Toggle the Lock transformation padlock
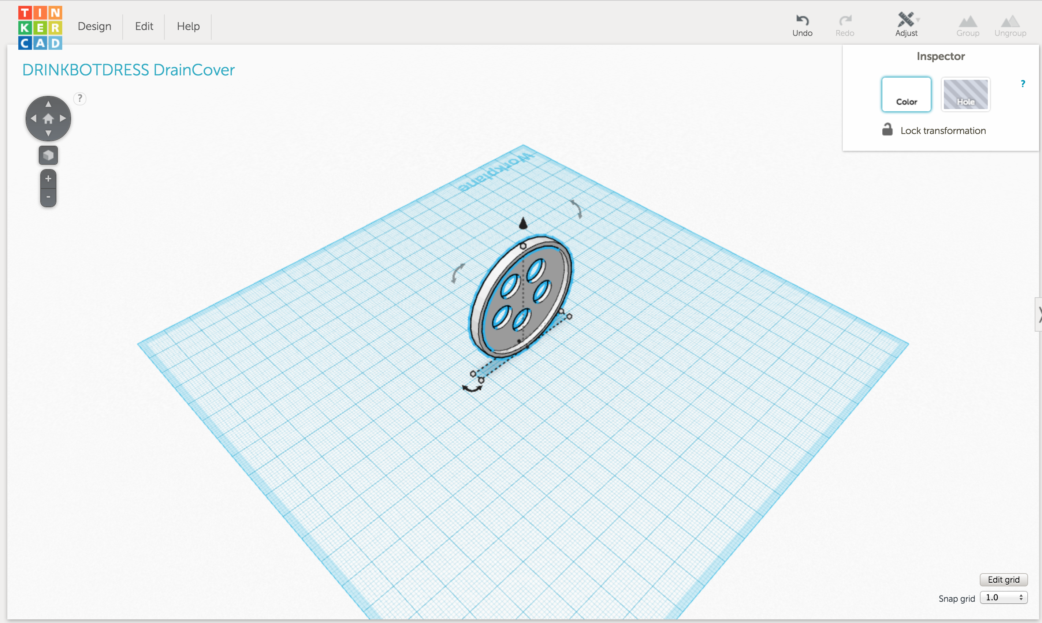 pyautogui.click(x=887, y=130)
